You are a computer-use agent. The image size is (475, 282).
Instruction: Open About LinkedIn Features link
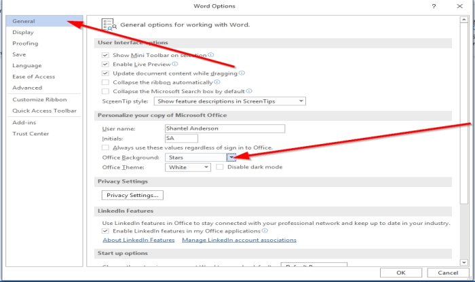click(138, 240)
